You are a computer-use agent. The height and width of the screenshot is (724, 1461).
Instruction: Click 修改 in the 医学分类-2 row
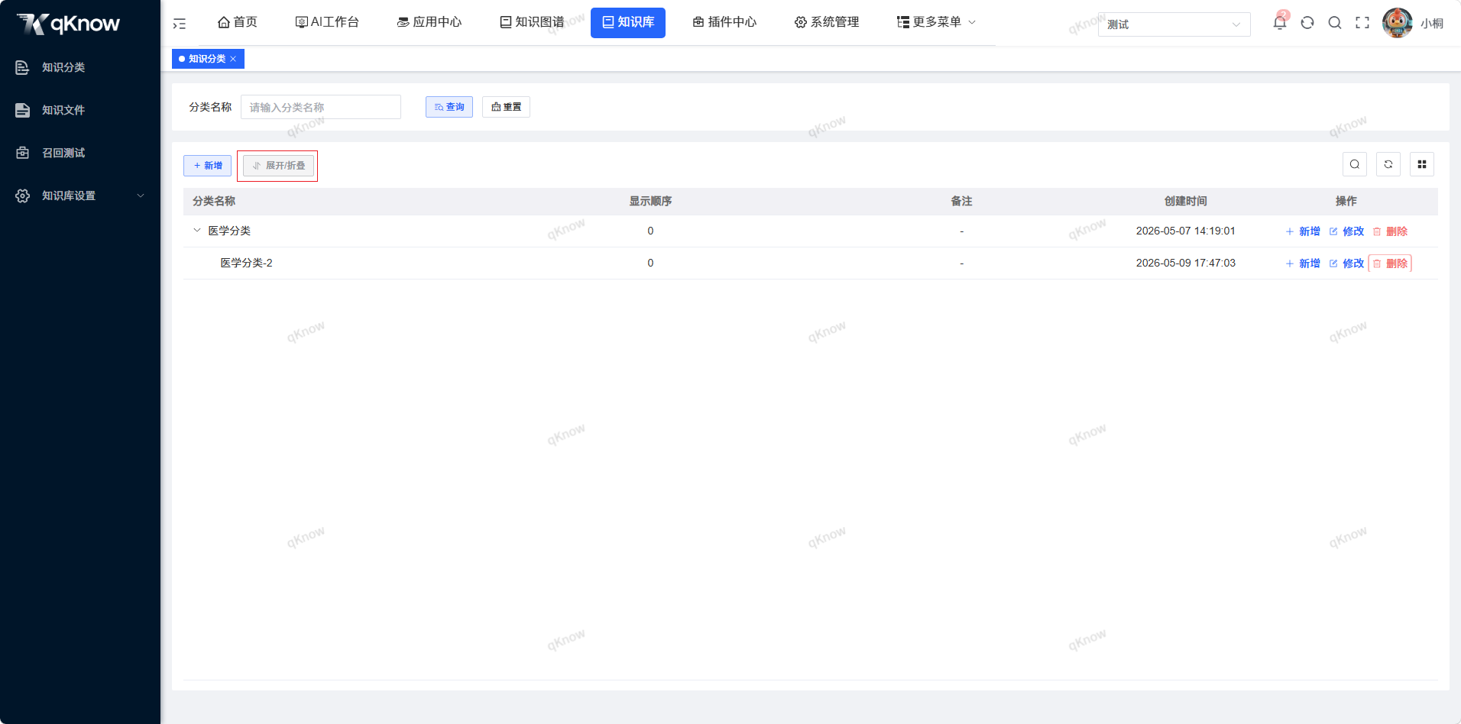click(1346, 263)
